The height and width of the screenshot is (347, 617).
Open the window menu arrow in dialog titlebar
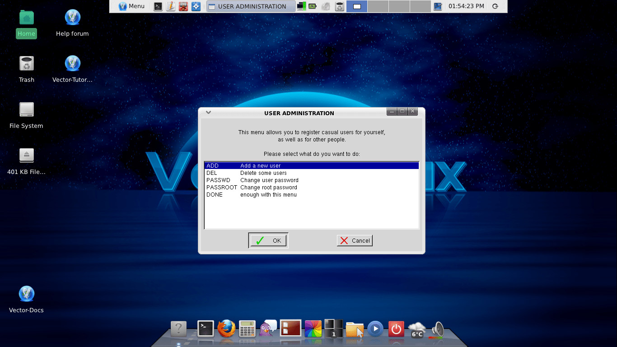208,112
